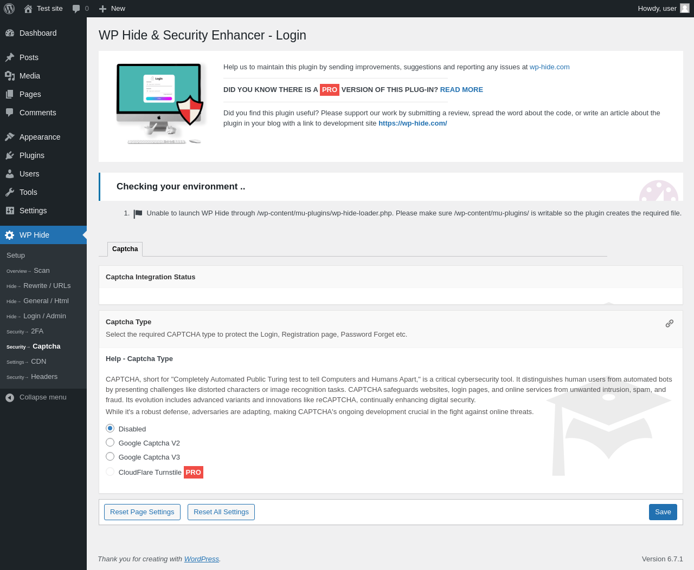The width and height of the screenshot is (694, 570).
Task: Click the Users person icon
Action: coord(10,174)
